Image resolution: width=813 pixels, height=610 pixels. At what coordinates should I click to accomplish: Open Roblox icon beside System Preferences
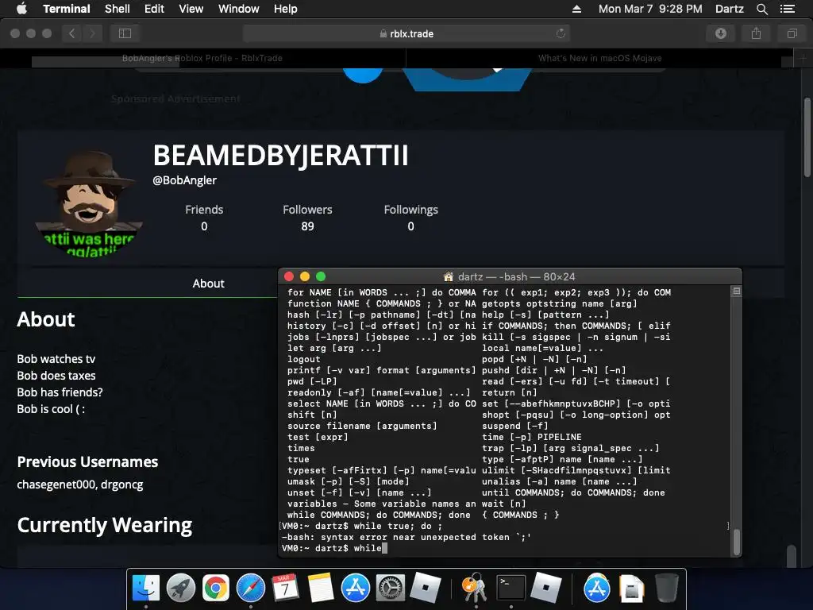426,589
